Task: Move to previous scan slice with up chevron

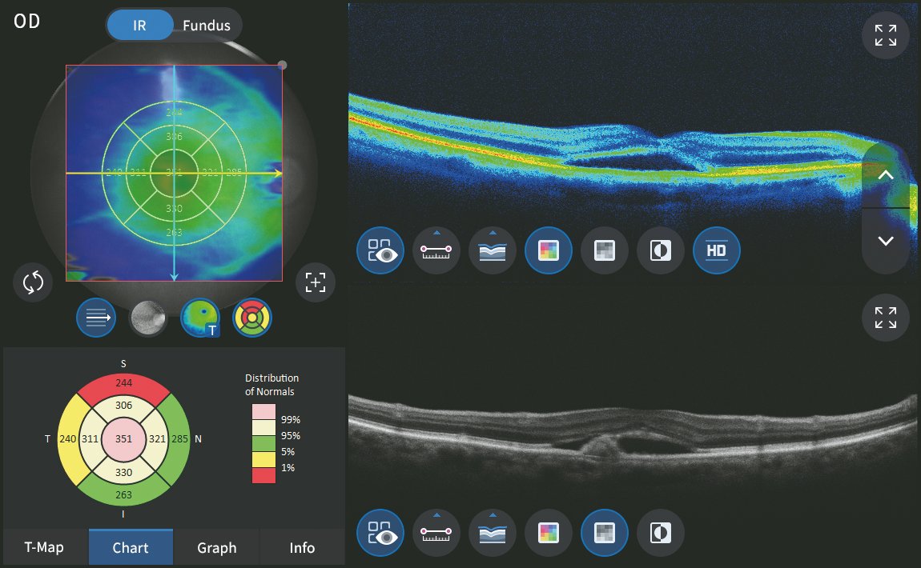Action: [x=885, y=175]
